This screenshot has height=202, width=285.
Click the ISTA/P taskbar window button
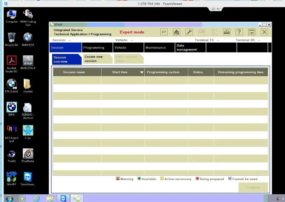[x=77, y=198]
